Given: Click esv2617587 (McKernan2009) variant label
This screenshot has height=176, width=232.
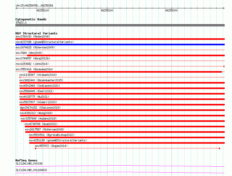Looking at the screenshot, I should (45, 129).
